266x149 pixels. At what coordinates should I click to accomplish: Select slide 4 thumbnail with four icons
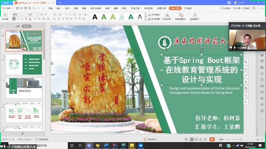pyautogui.click(x=24, y=112)
